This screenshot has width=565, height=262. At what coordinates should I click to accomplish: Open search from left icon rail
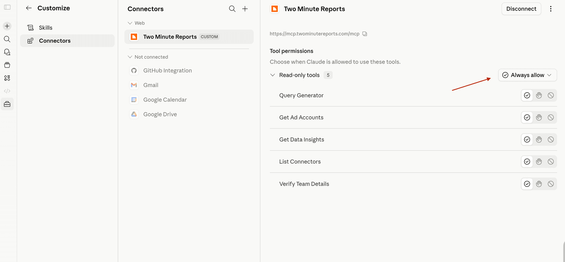coord(7,39)
